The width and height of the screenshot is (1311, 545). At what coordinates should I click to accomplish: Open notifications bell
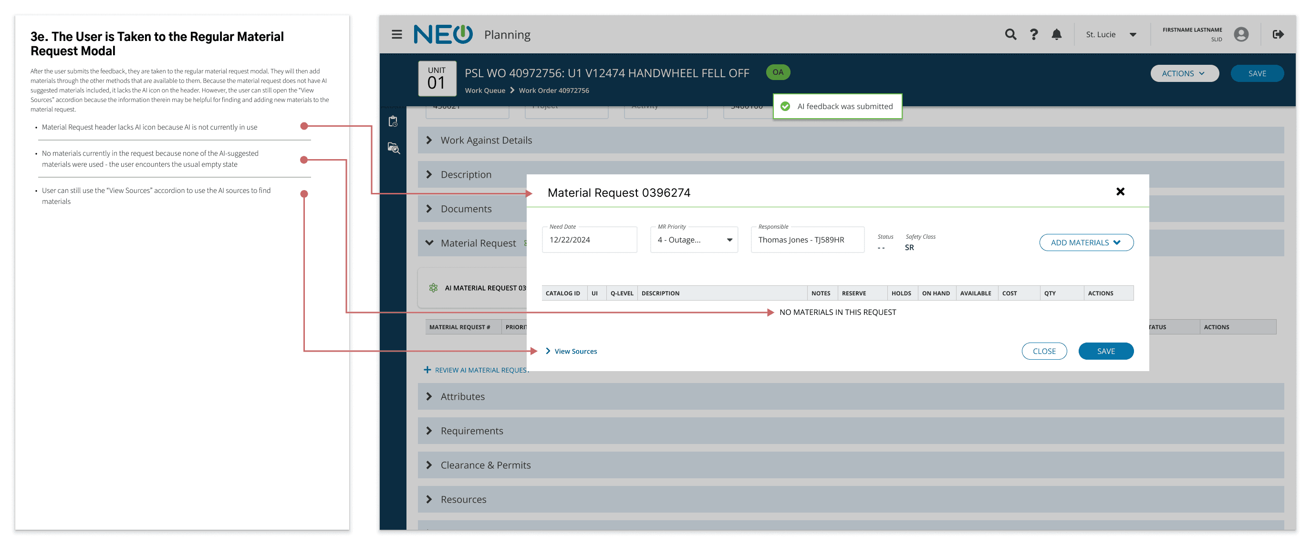(1057, 35)
